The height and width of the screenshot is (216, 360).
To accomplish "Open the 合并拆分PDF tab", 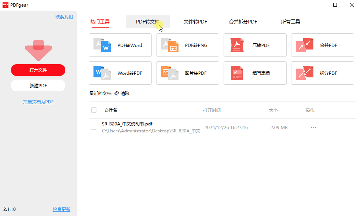I will (x=243, y=22).
